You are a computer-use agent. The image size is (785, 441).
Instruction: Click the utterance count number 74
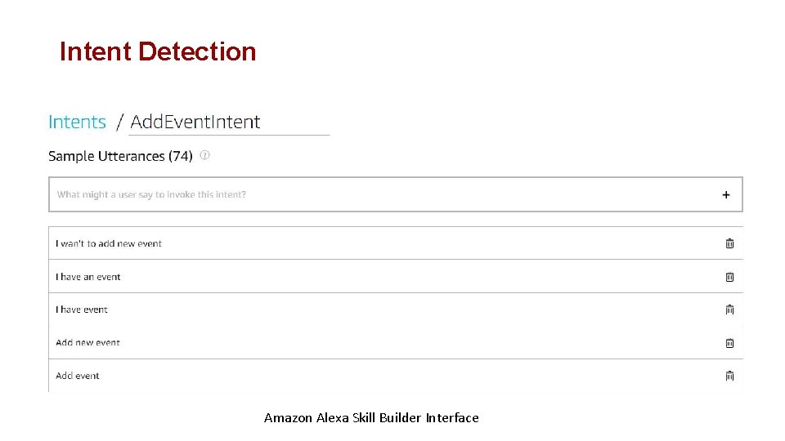coord(181,156)
